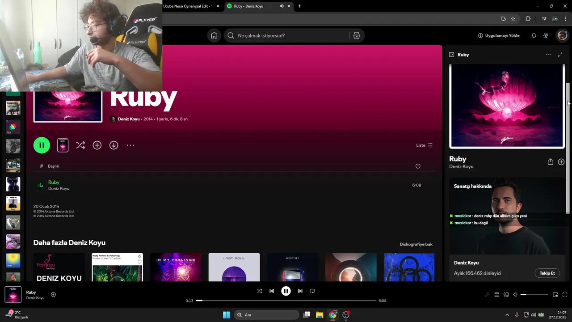572x322 pixels.
Task: Add current song to liked plus icon
Action: point(53,294)
